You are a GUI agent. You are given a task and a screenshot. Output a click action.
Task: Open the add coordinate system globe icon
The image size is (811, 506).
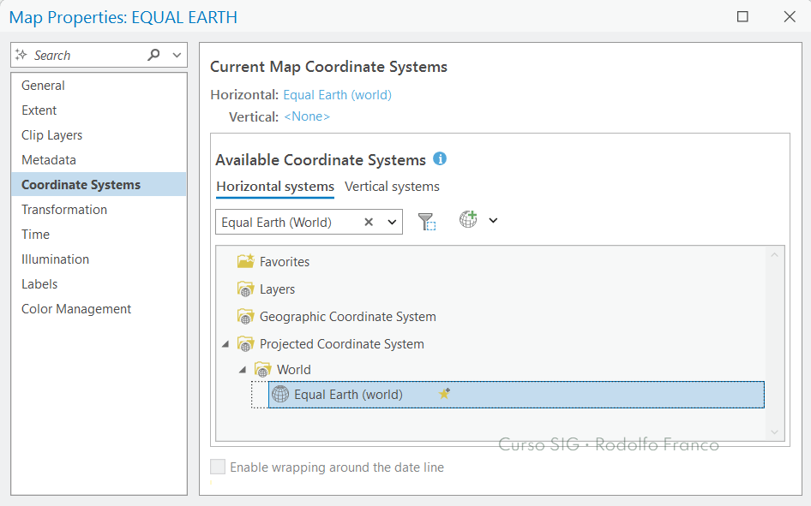click(x=469, y=219)
